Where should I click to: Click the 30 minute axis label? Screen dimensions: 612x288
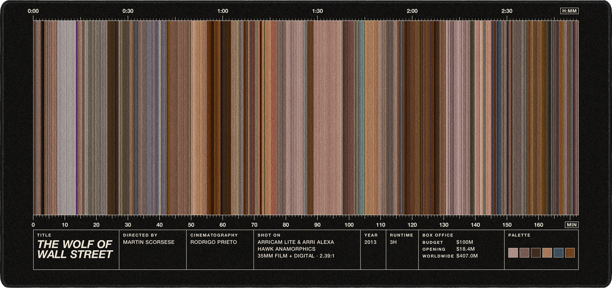(128, 224)
